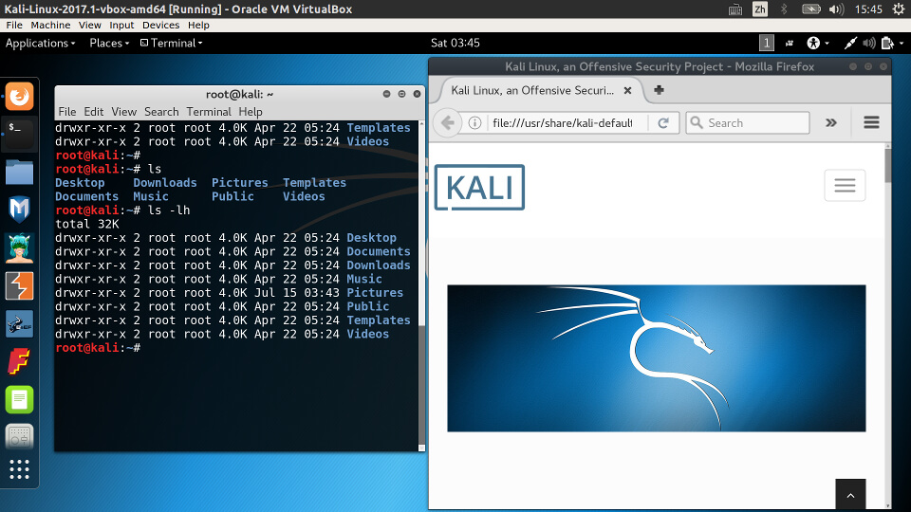Image resolution: width=911 pixels, height=512 pixels.
Task: Expand the Places menu
Action: [109, 43]
